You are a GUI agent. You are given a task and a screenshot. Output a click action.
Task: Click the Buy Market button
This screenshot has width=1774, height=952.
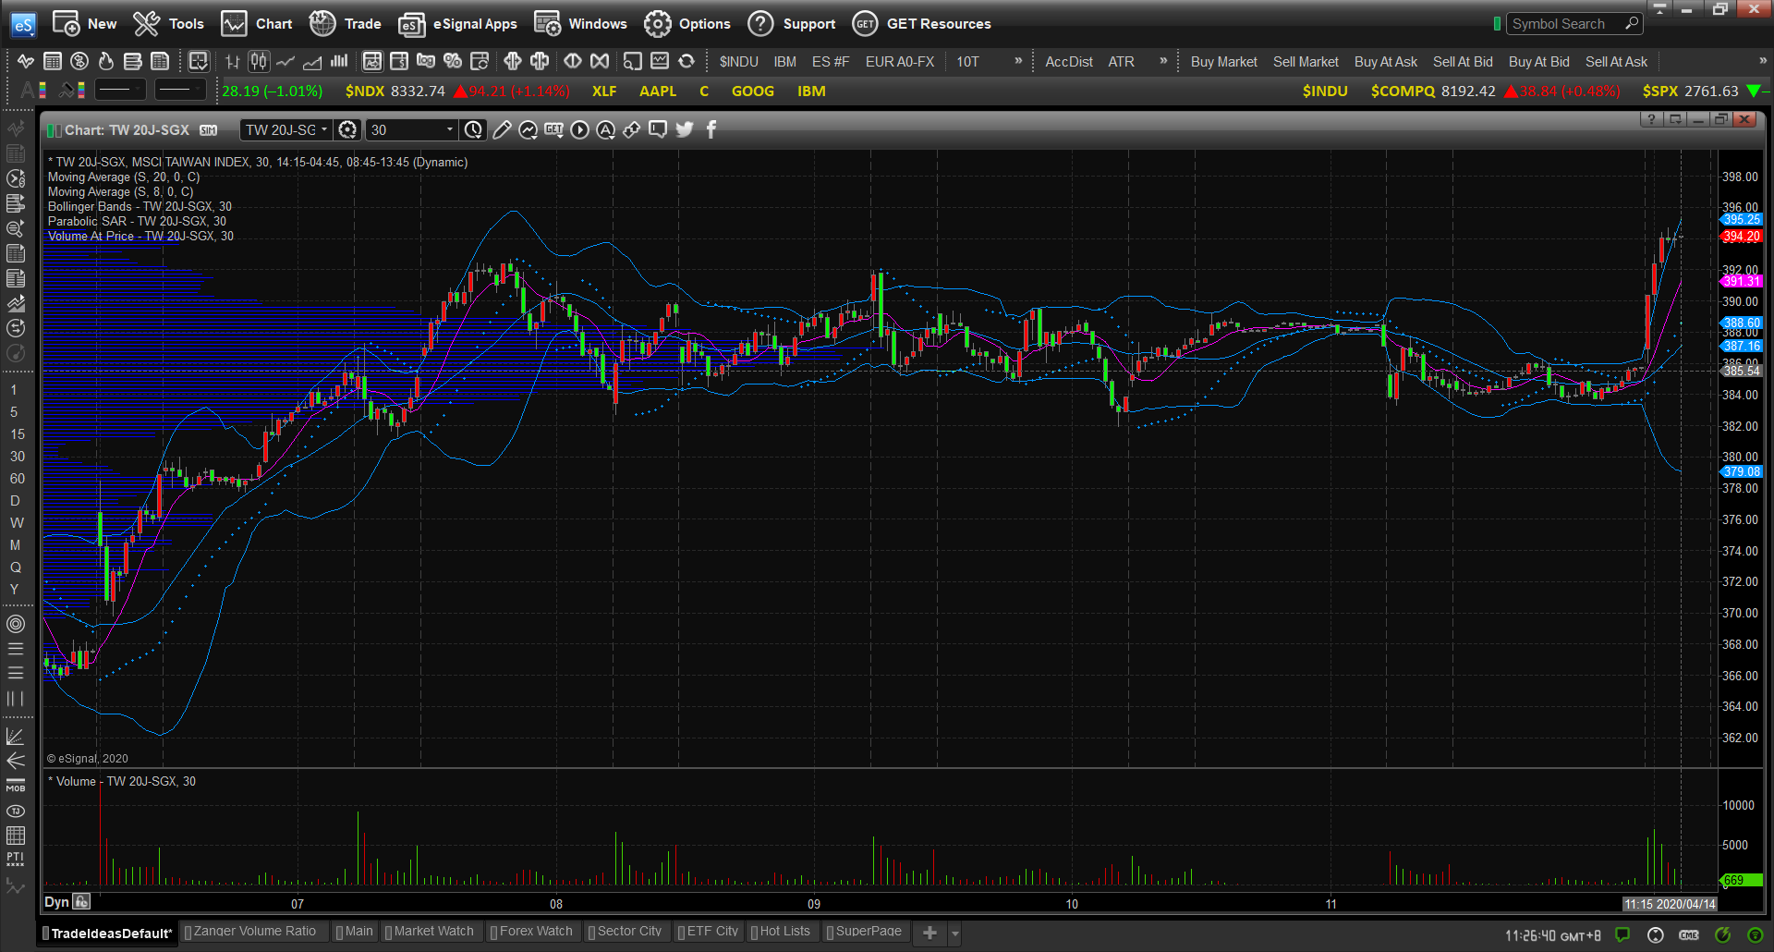[x=1223, y=62]
